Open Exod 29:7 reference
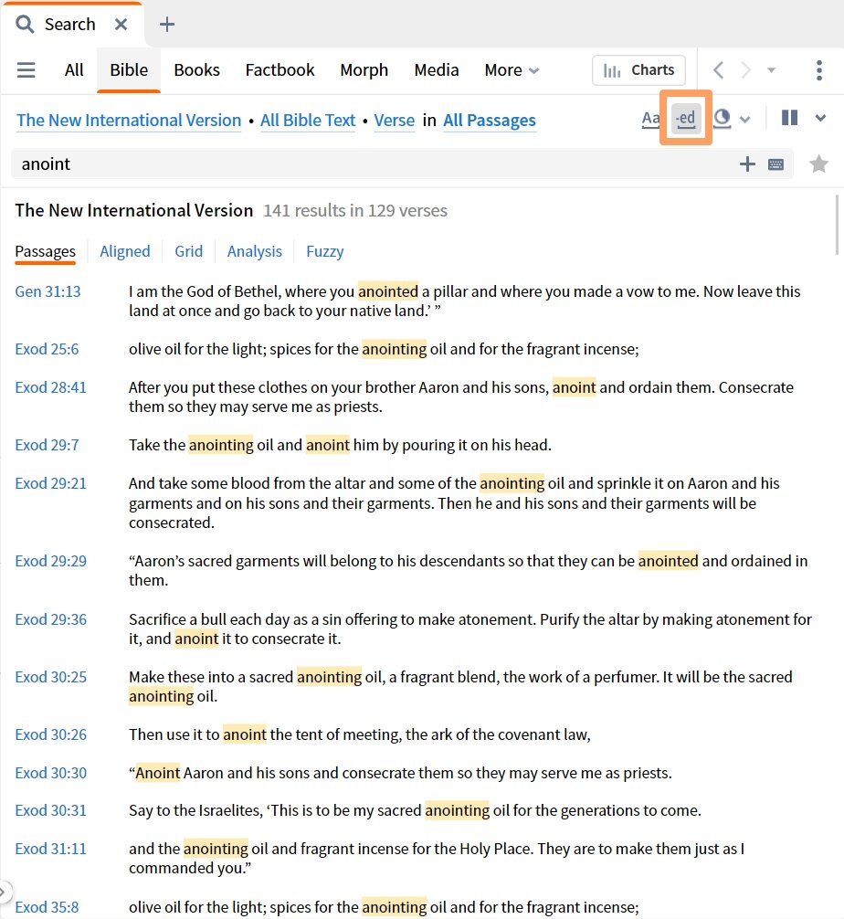The height and width of the screenshot is (919, 844). click(47, 446)
